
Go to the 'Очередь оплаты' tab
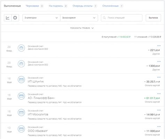pos(85,6)
